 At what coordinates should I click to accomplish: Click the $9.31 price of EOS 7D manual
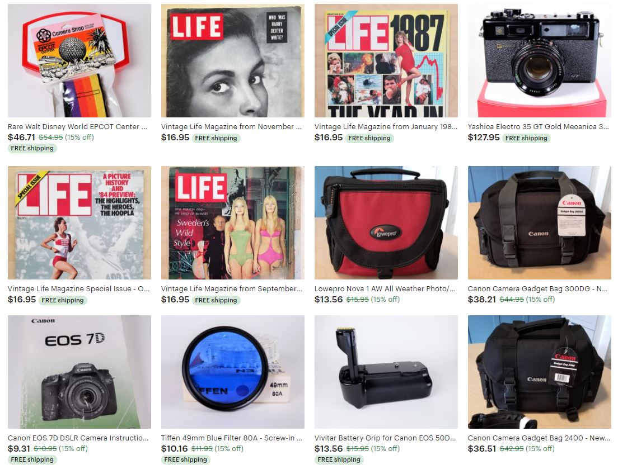19,448
